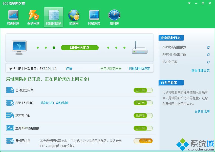Launch the 测网速 speedometer icon
This screenshot has height=152, width=215.
pyautogui.click(x=114, y=15)
